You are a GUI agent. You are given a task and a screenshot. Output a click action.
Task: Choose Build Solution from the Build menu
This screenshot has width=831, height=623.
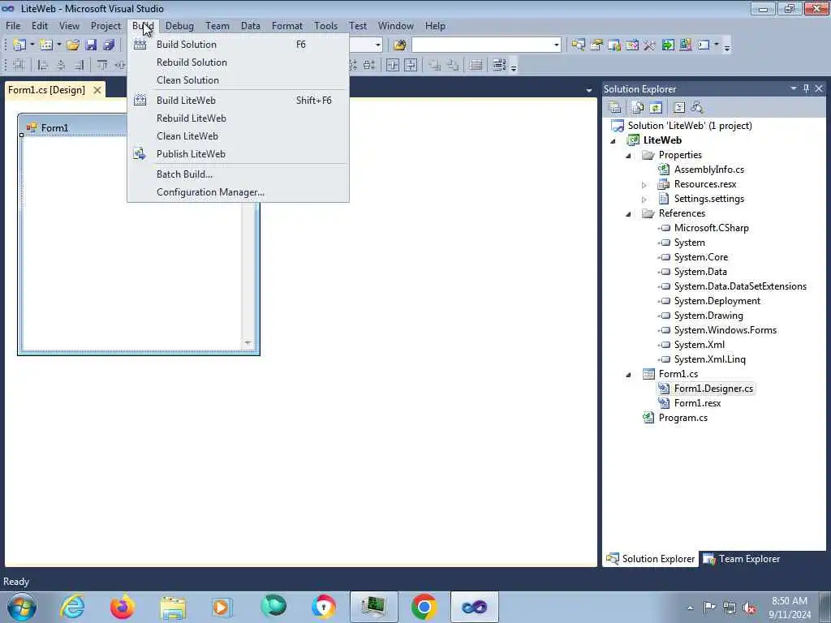[x=238, y=45]
